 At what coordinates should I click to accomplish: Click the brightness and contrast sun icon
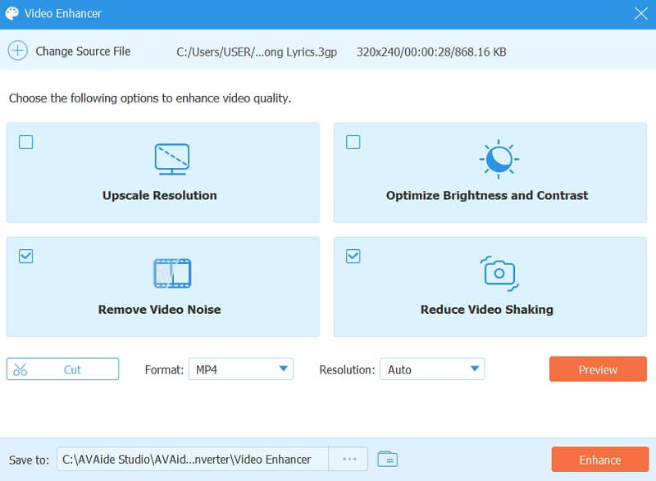point(498,159)
